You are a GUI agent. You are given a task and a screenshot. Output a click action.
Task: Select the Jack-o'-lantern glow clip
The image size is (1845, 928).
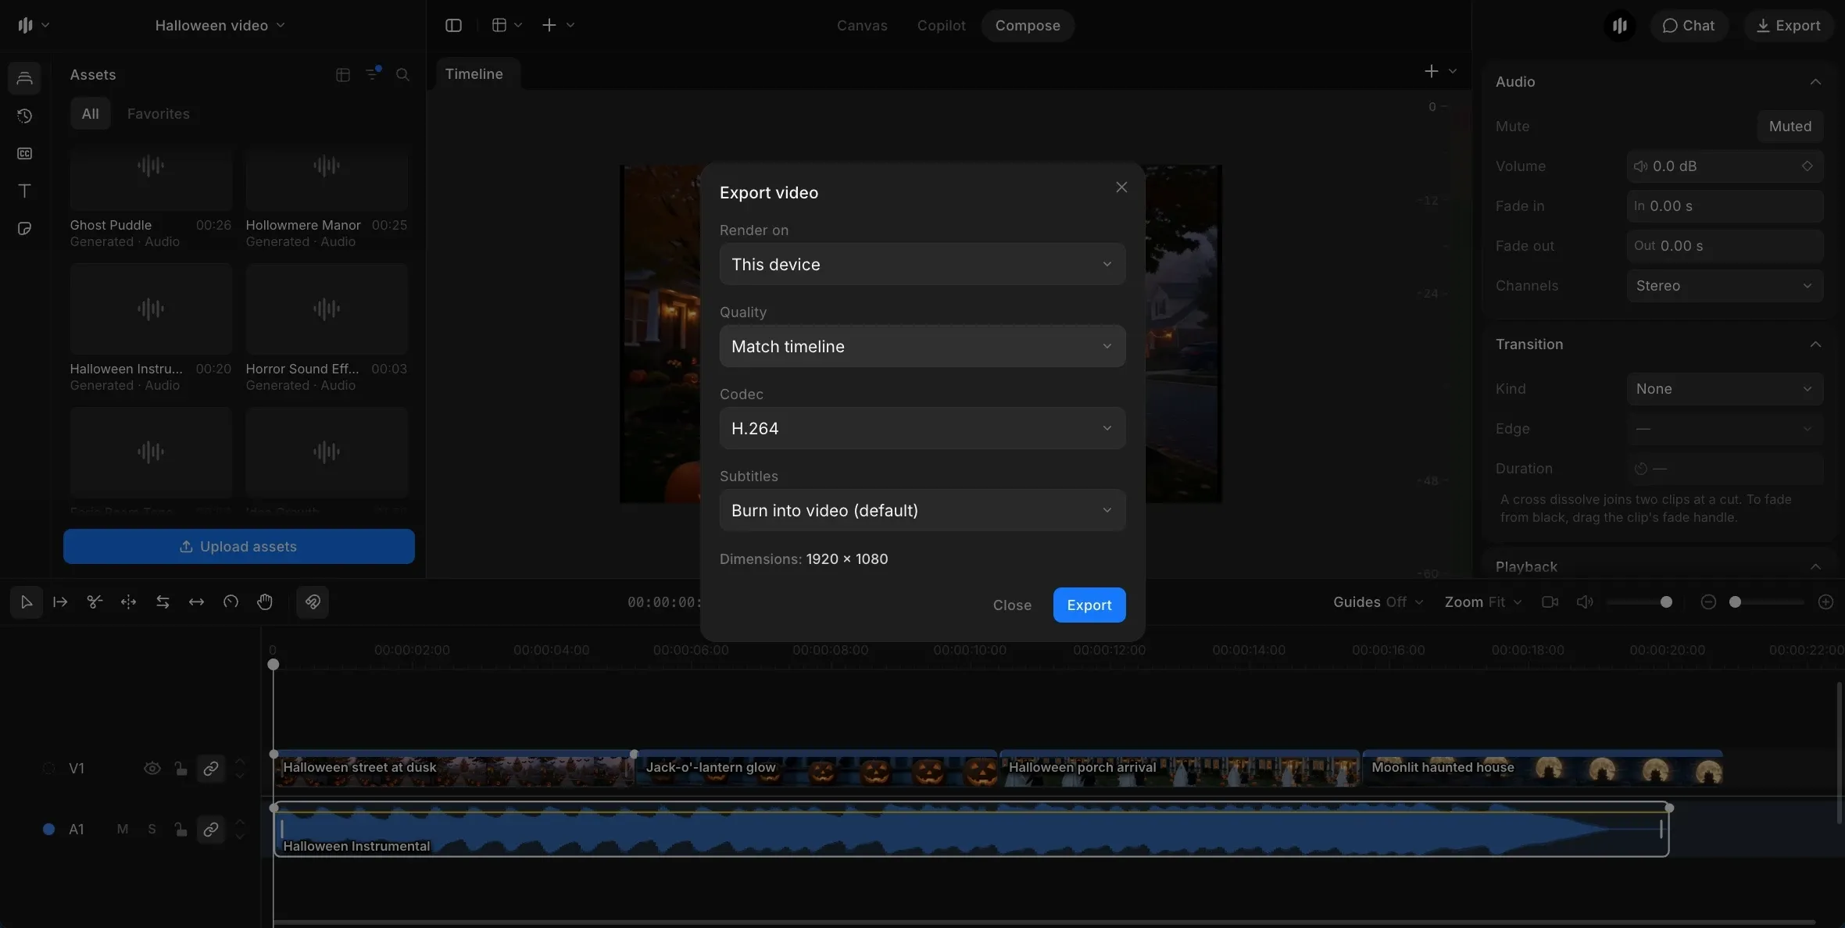click(x=817, y=769)
